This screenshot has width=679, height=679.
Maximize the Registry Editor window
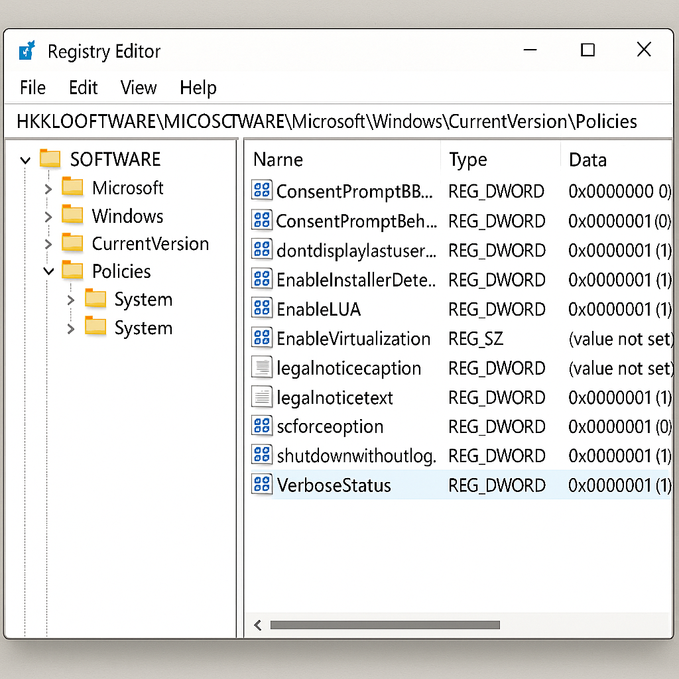587,50
